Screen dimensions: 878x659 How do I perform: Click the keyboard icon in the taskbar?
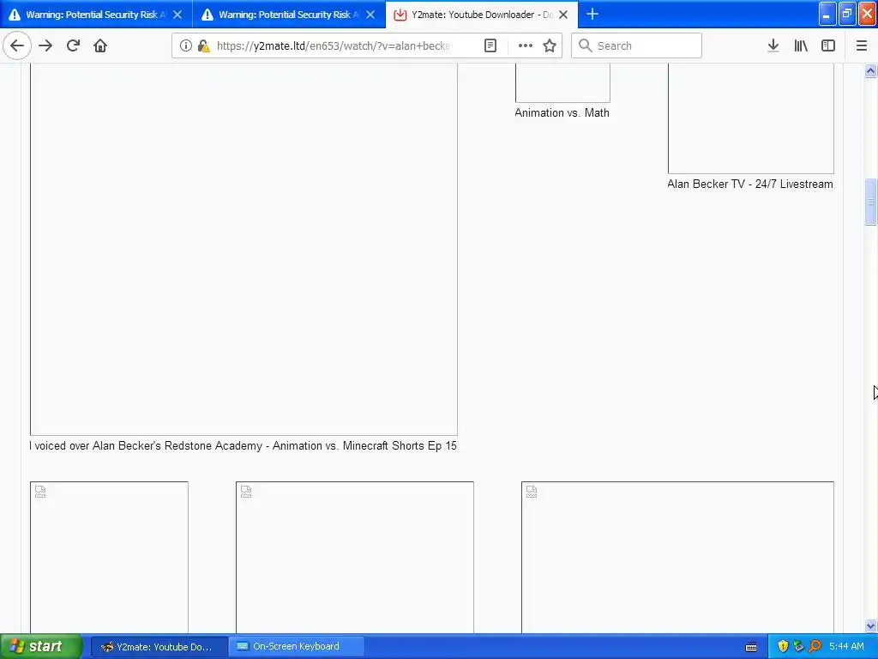point(751,647)
